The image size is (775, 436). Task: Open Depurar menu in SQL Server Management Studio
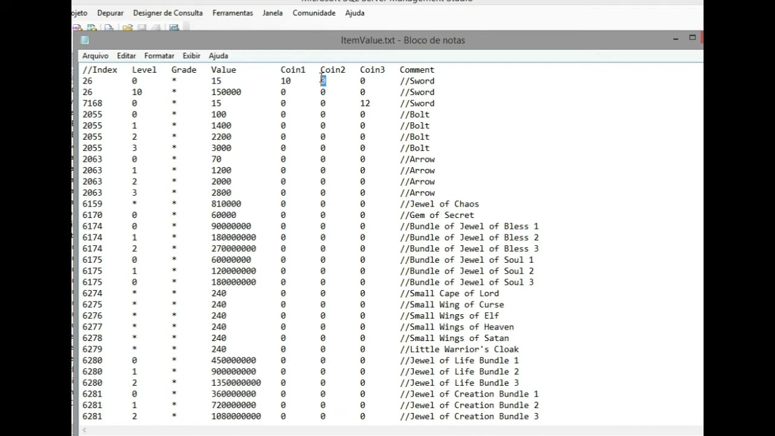click(110, 13)
